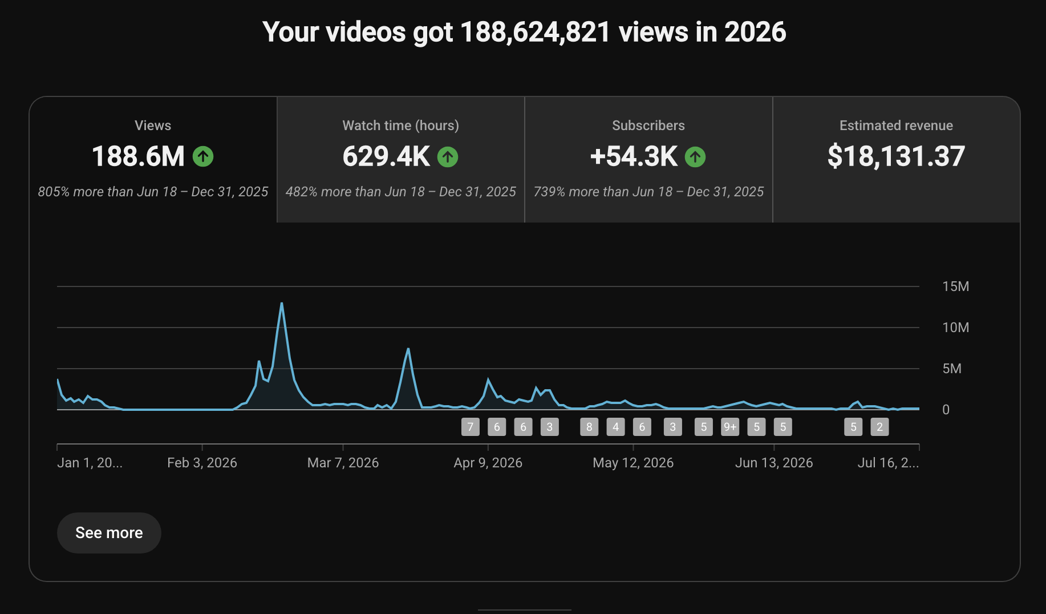Click the 188,624,821 views headline
The height and width of the screenshot is (614, 1046).
[x=524, y=32]
